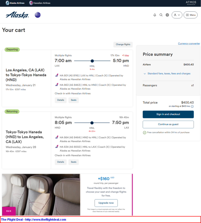The image size is (201, 223).
Task: Click the Change flights button
Action: pyautogui.click(x=123, y=44)
